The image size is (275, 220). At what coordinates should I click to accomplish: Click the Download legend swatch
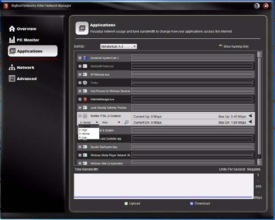[x=191, y=204]
